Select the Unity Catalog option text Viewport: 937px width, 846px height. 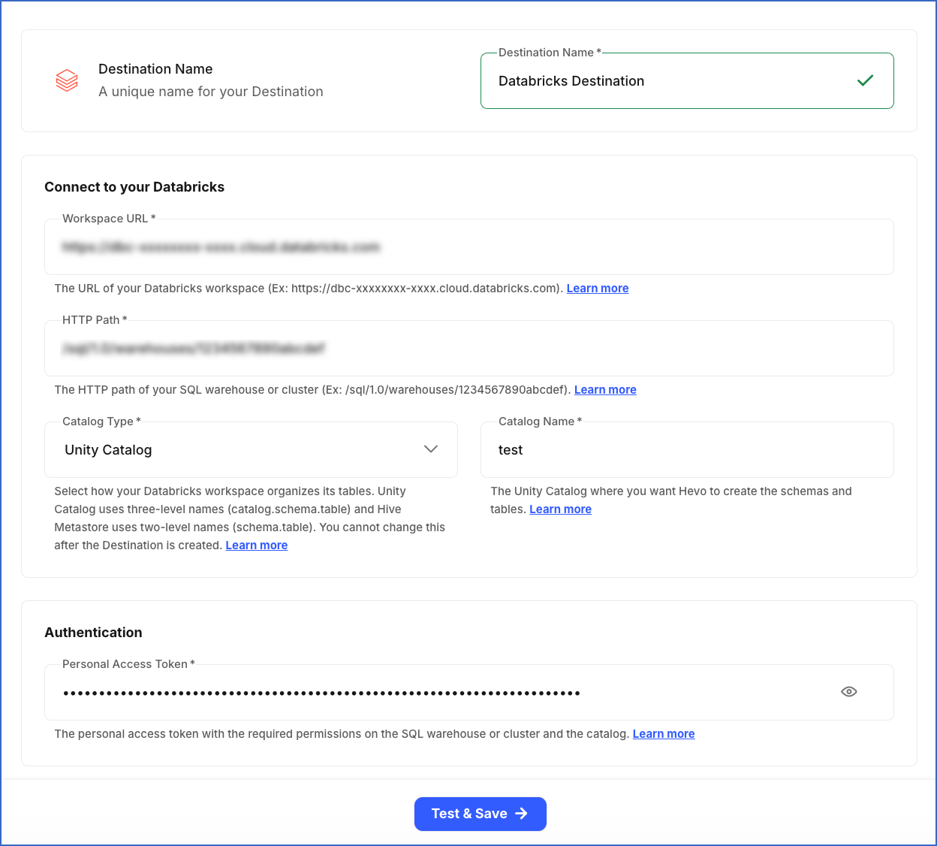click(x=108, y=450)
